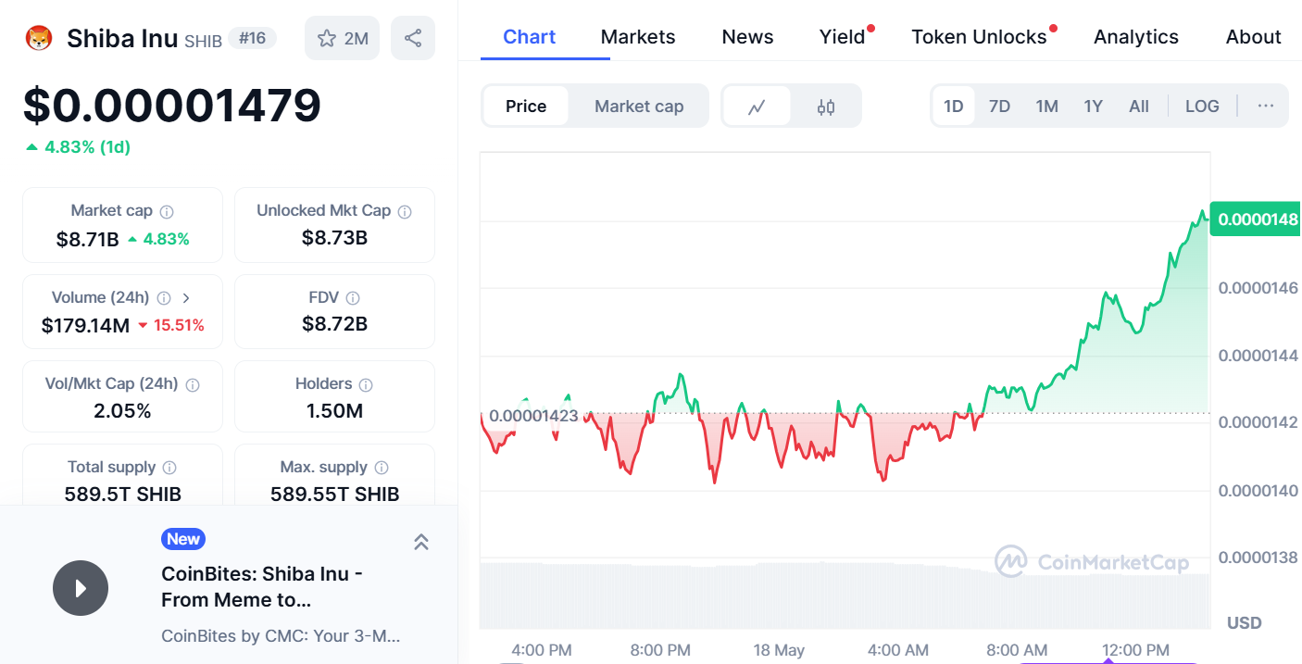Viewport: 1302px width, 664px height.
Task: Open the Markets tab
Action: [x=638, y=37]
